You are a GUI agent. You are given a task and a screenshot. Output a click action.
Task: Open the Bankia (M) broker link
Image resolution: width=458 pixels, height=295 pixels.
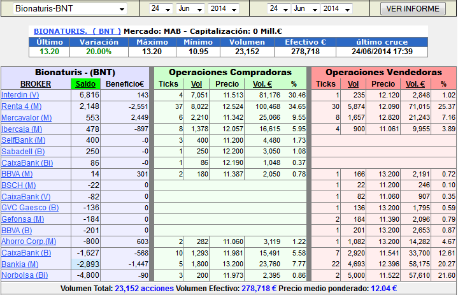click(x=20, y=264)
